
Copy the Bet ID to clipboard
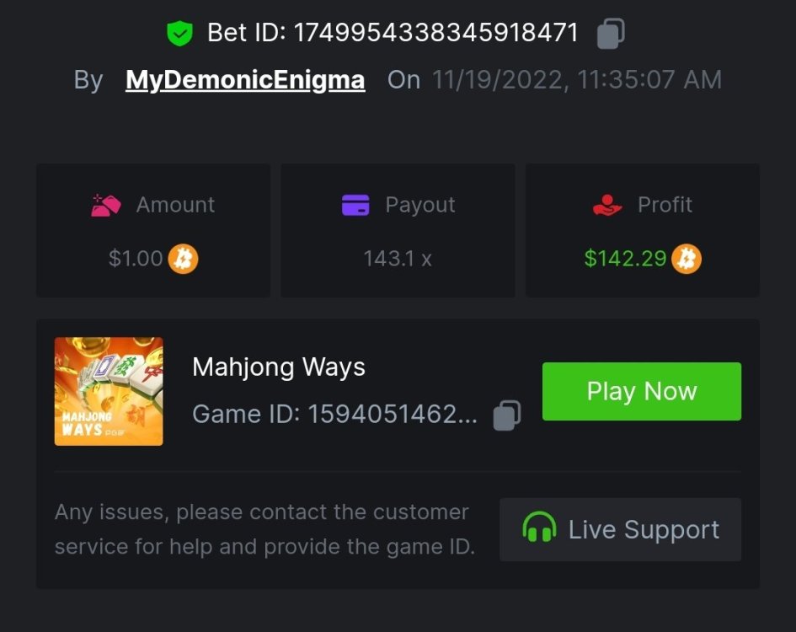610,34
